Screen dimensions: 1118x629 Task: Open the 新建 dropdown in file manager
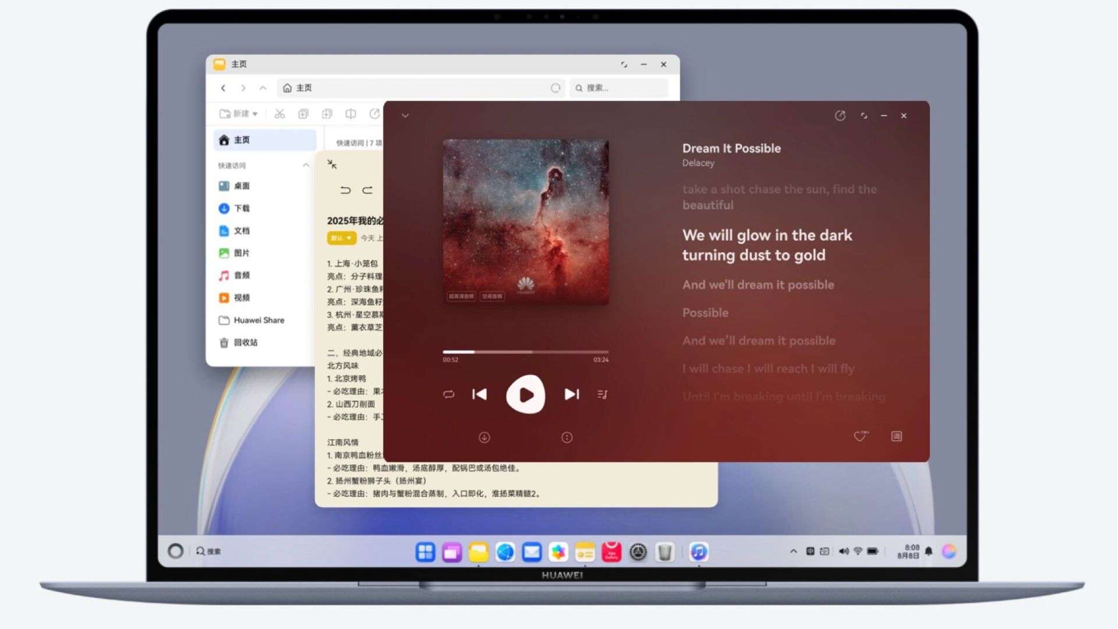click(239, 114)
